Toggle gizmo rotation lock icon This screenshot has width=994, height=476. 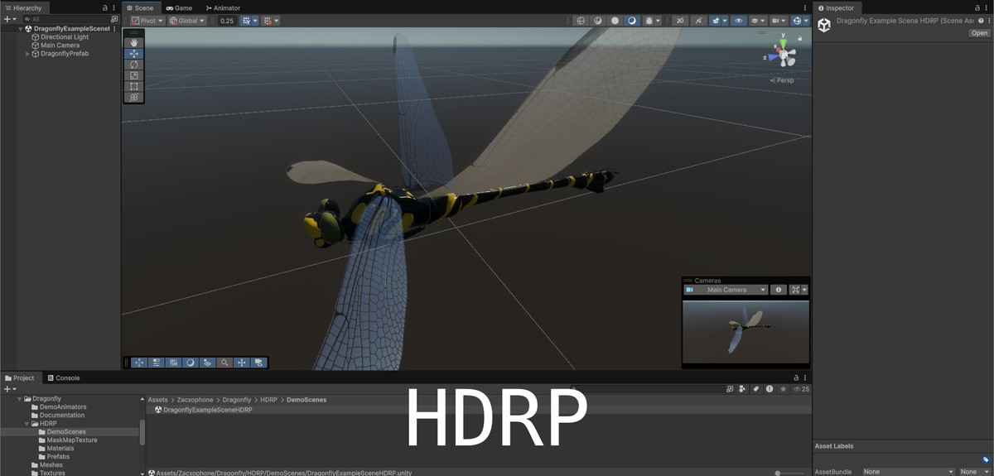click(800, 38)
